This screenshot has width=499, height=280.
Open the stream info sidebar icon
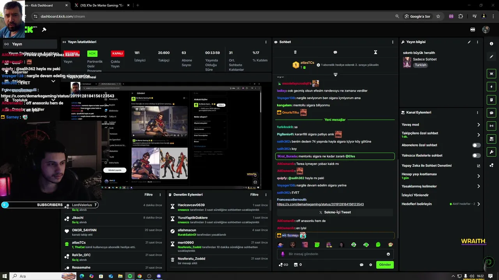[492, 44]
